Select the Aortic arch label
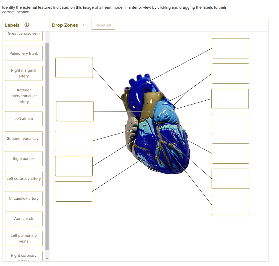 (23, 218)
